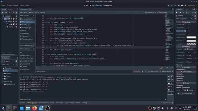Pick the In Active Color swatch
198x111 pixels.
coord(191,41)
